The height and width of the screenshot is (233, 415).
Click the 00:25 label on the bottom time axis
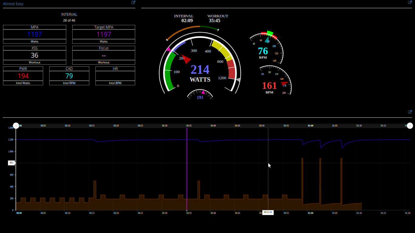coord(140,213)
